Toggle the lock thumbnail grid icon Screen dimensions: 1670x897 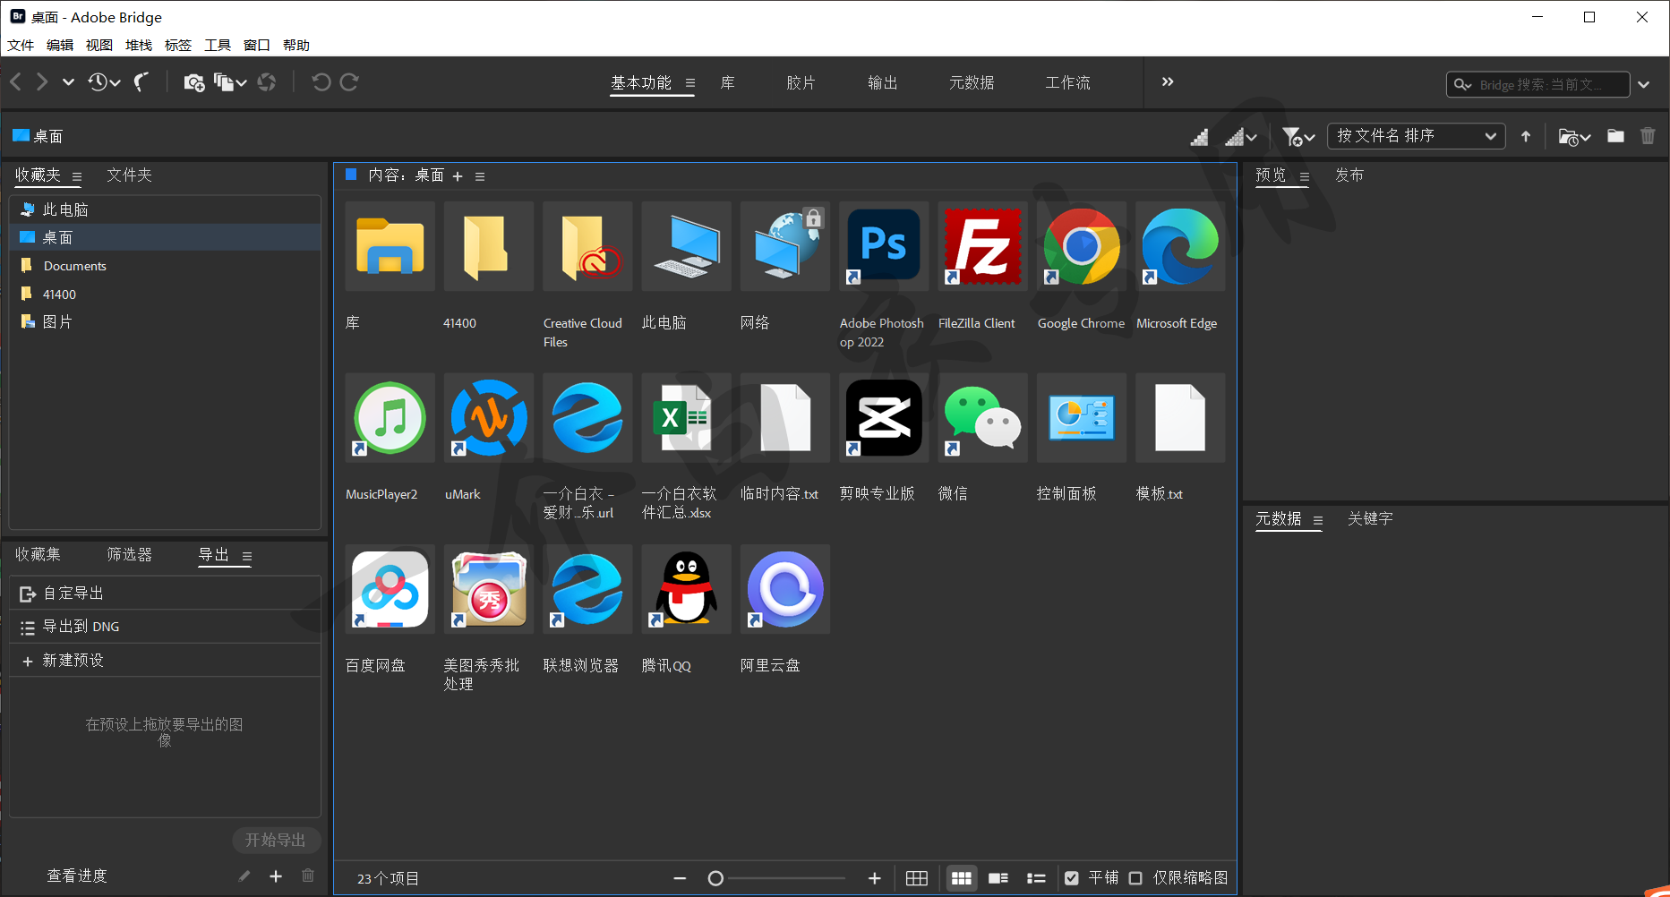coord(917,878)
